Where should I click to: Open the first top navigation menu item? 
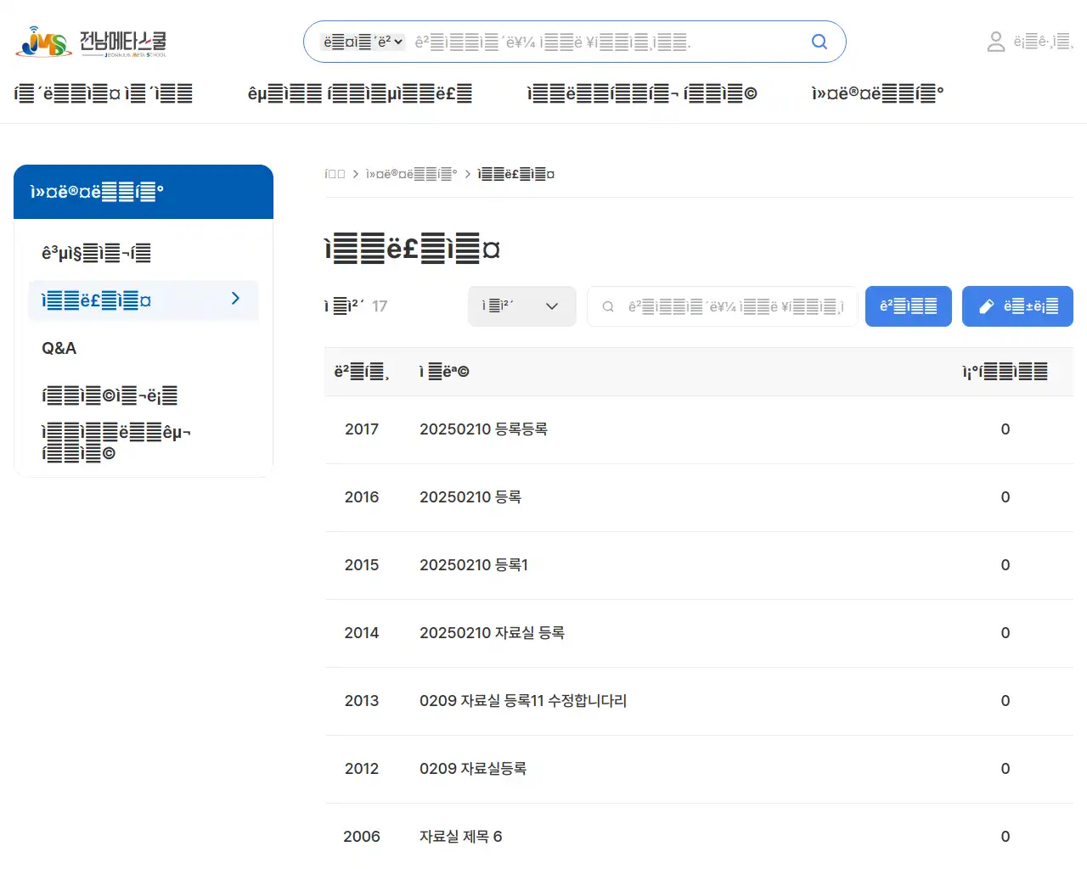[104, 93]
